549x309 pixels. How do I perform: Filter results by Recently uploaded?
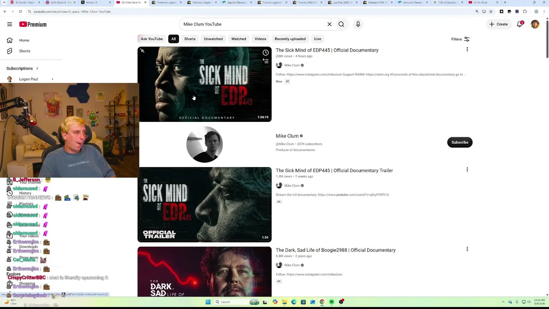pos(290,39)
